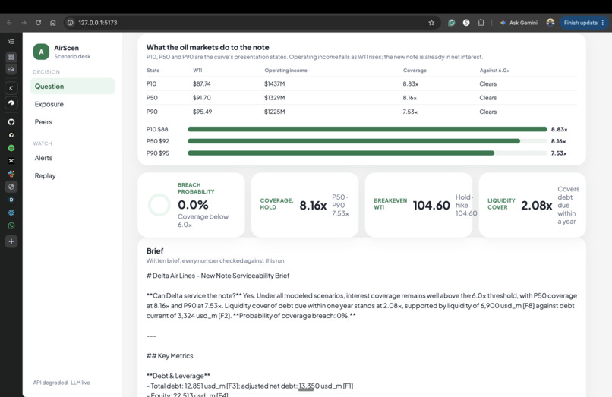Open the grid apps icon in sidebar

[11, 57]
